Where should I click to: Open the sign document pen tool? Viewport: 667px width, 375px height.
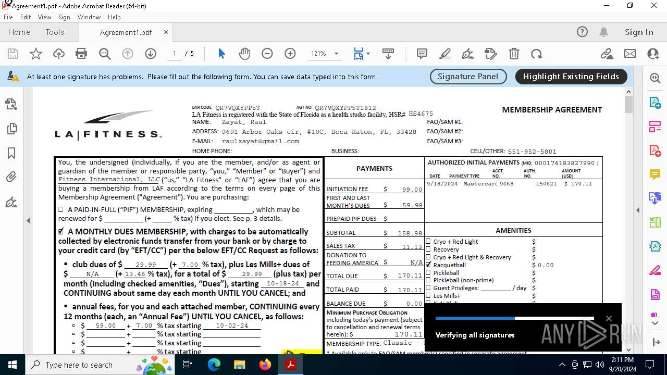[x=468, y=54]
